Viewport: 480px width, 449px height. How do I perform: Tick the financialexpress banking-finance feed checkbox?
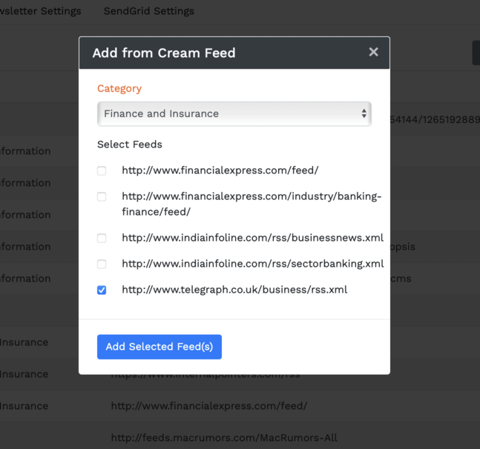pyautogui.click(x=102, y=197)
